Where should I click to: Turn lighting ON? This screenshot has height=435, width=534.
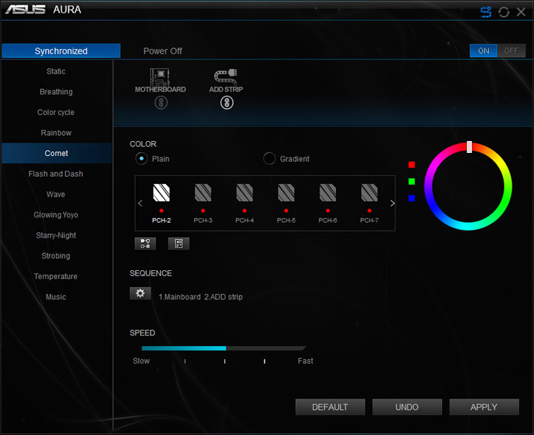pos(484,50)
